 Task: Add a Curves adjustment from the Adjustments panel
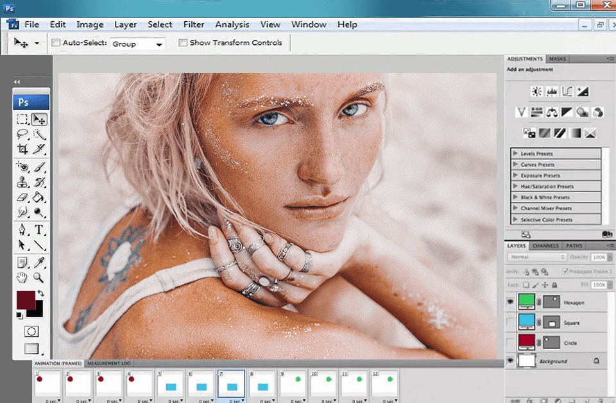567,91
